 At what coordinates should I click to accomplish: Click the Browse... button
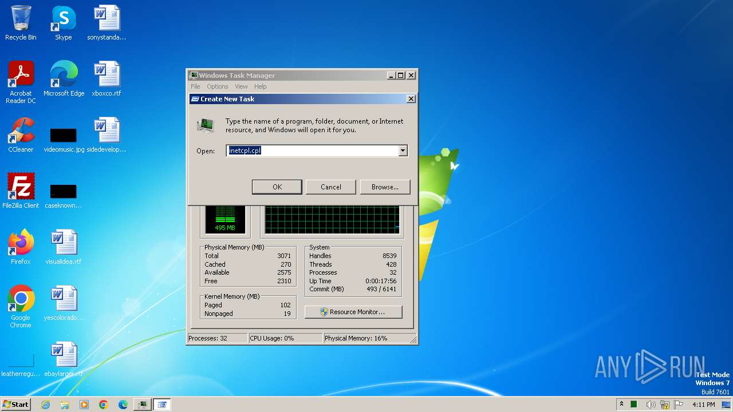pyautogui.click(x=385, y=187)
